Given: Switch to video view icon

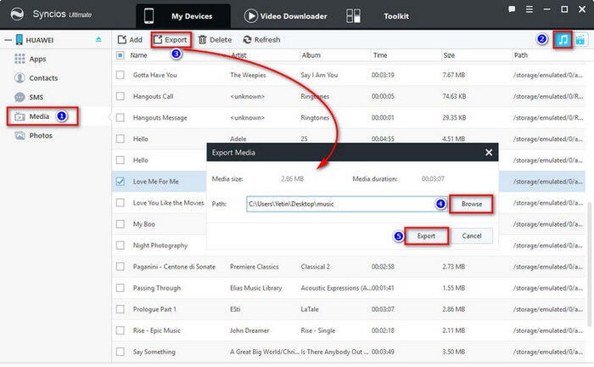Looking at the screenshot, I should click(x=580, y=40).
